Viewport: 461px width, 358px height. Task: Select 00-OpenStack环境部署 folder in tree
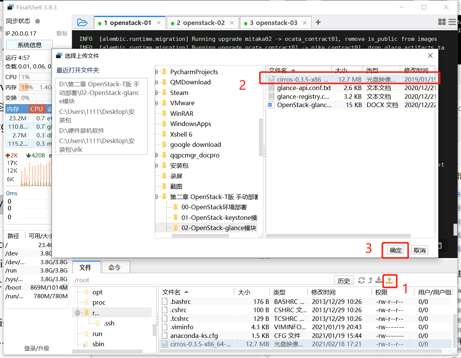(x=214, y=207)
